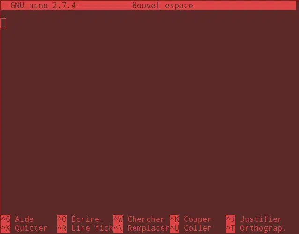Select the Justifier label
Image resolution: width=299 pixels, height=234 pixels.
pos(261,219)
